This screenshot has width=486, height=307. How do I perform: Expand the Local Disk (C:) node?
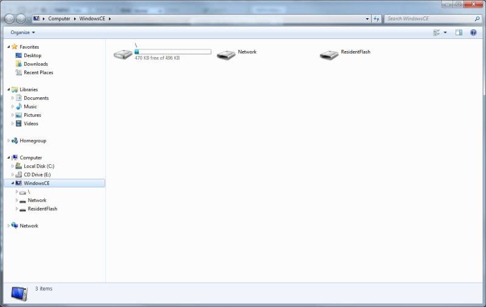coord(13,166)
